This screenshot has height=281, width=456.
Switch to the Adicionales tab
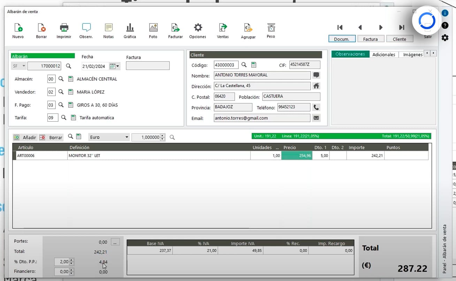point(383,54)
